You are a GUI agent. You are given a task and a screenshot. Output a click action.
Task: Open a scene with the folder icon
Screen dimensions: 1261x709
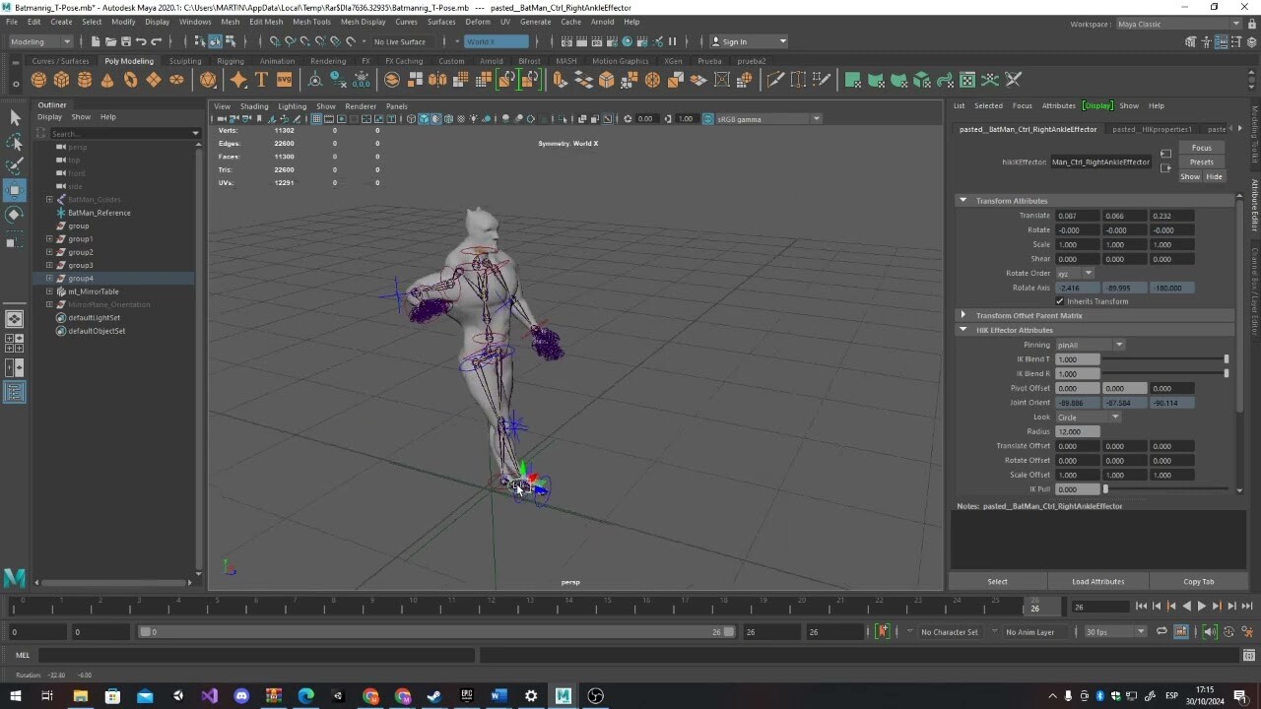[110, 41]
